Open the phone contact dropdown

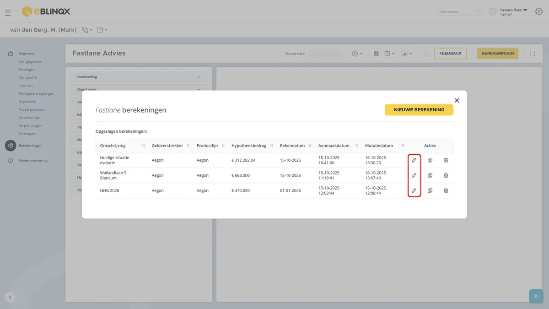pyautogui.click(x=87, y=30)
